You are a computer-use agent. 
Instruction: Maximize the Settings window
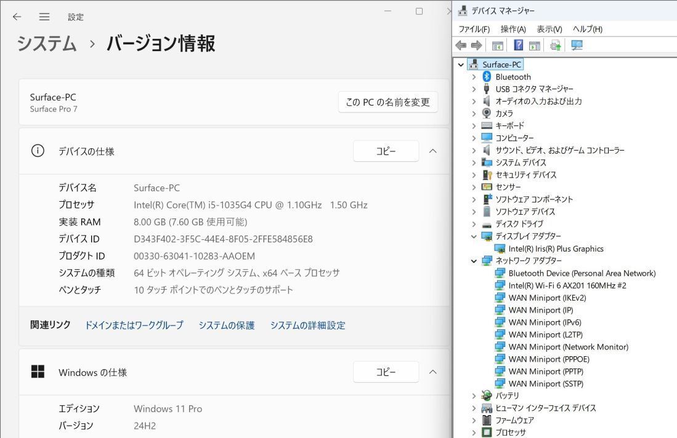tap(419, 11)
